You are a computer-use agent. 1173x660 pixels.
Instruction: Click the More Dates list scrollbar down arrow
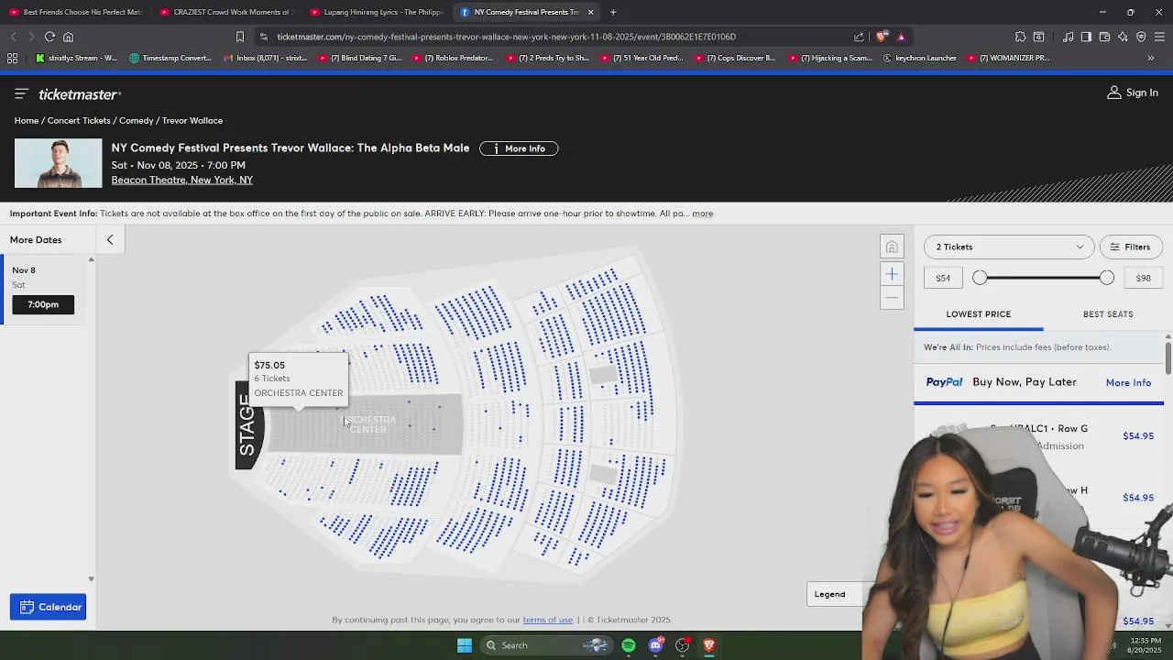coord(91,579)
